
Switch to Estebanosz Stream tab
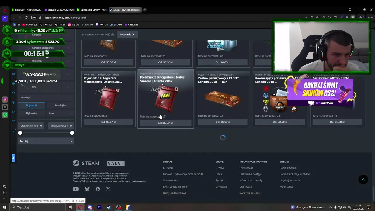click(92, 10)
